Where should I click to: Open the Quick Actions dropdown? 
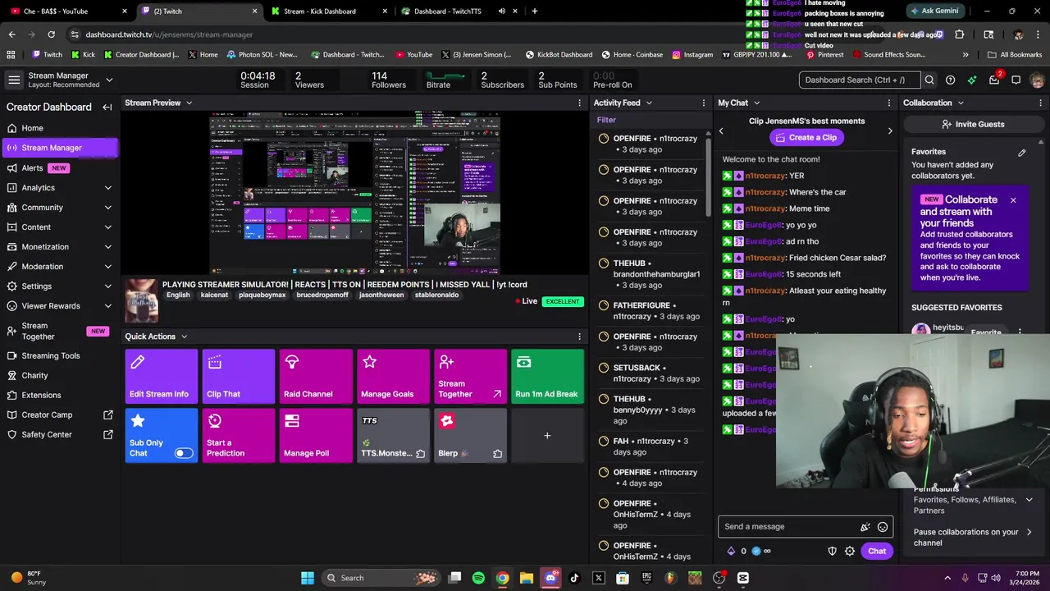(184, 337)
